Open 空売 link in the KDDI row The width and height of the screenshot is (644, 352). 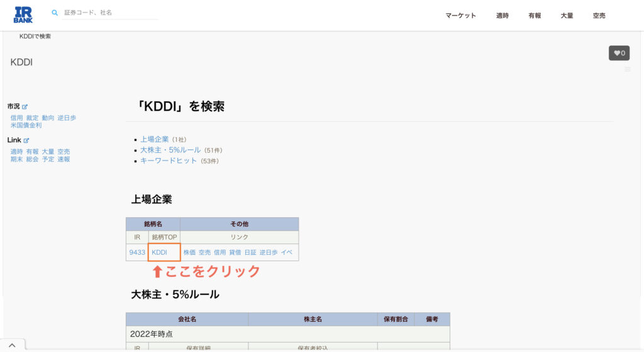click(x=204, y=252)
